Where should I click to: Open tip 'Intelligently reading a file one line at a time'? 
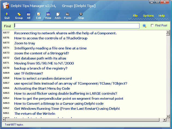50,48
